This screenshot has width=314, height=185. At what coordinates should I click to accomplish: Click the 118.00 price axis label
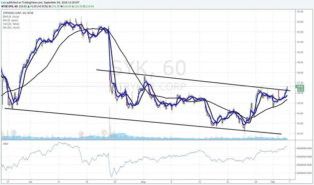300,73
